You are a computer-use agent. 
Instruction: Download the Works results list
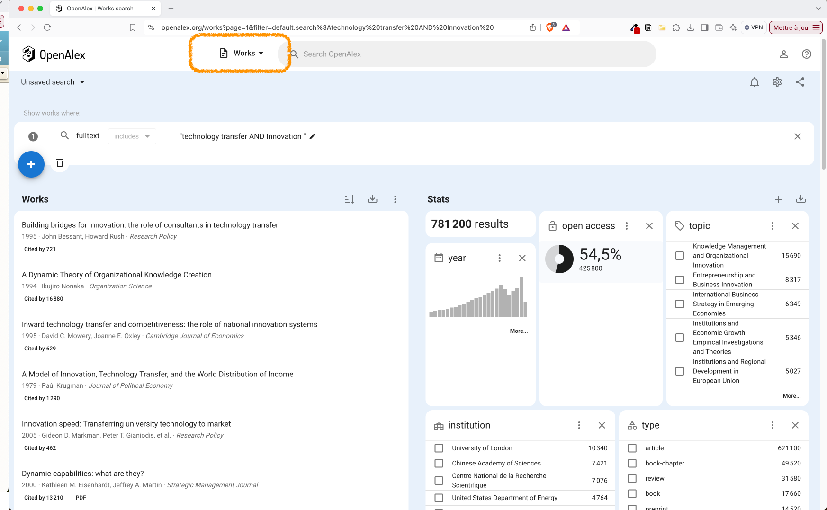coord(373,199)
